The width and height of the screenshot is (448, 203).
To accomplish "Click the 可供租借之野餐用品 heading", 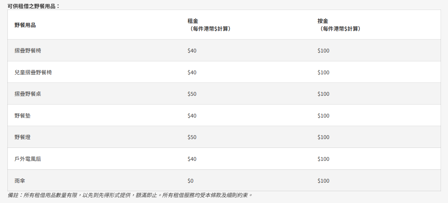I will click(x=34, y=6).
